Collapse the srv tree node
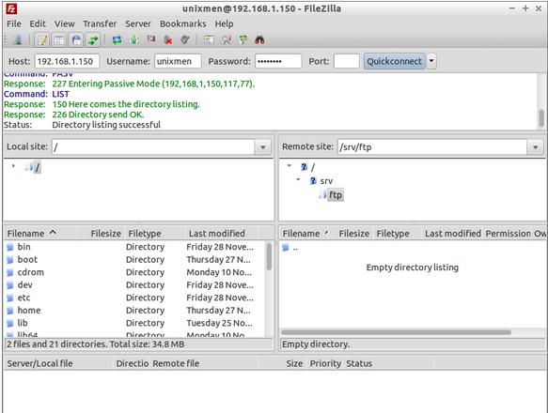 click(298, 179)
